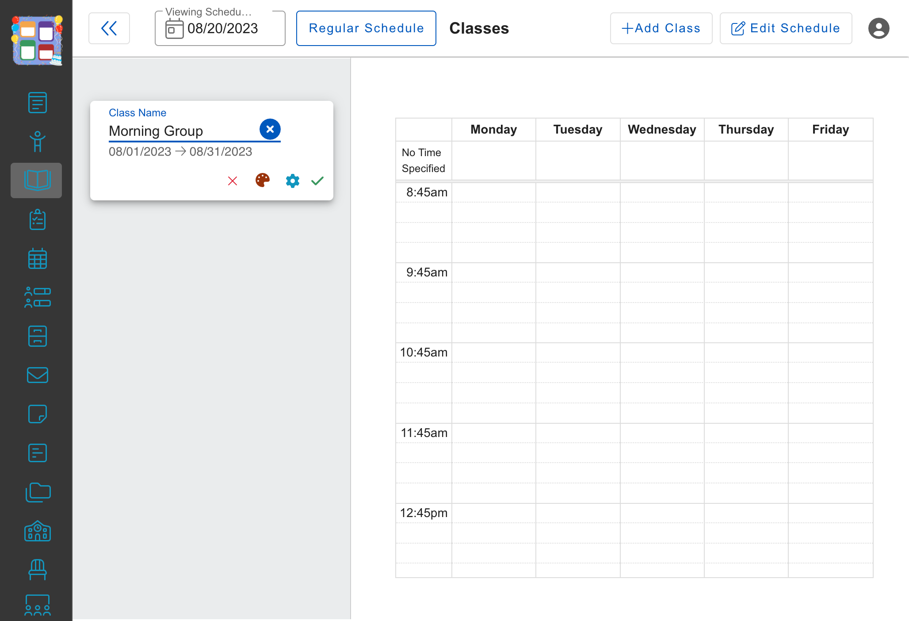This screenshot has height=621, width=909.
Task: Open the color palette for Morning Group
Action: point(263,180)
